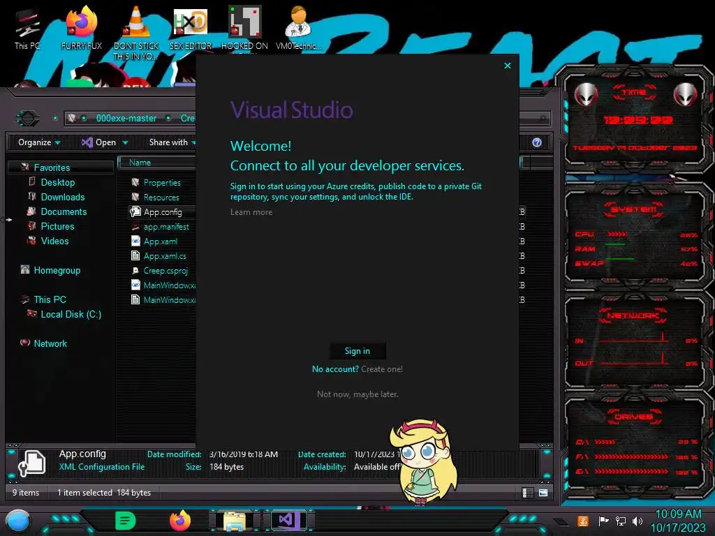
Task: Select Network in the navigation pane
Action: point(50,343)
